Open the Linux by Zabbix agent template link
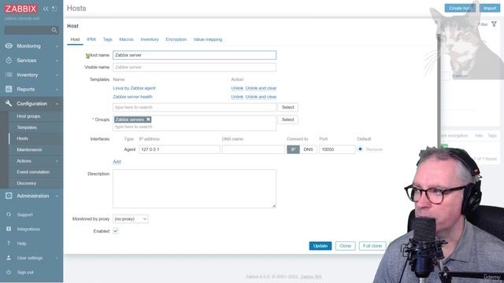504x283 pixels. point(134,88)
